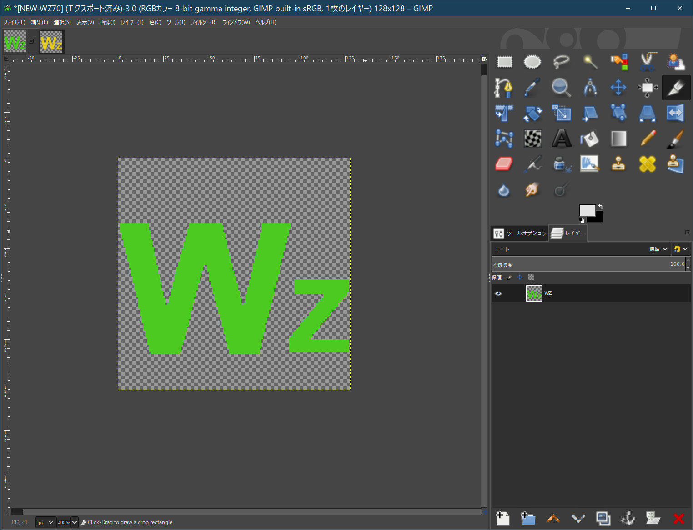Screen dimensions: 693x530
Task: Select the Text tool
Action: (x=562, y=139)
